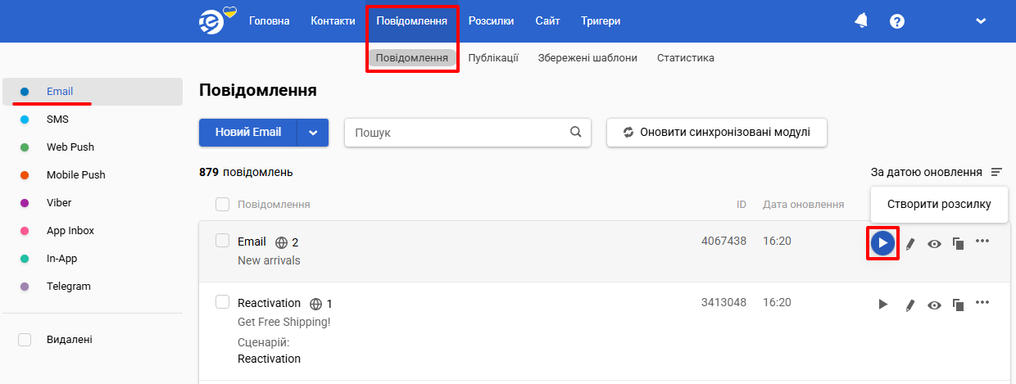Open the sort order icon
The height and width of the screenshot is (384, 1016).
(x=996, y=172)
